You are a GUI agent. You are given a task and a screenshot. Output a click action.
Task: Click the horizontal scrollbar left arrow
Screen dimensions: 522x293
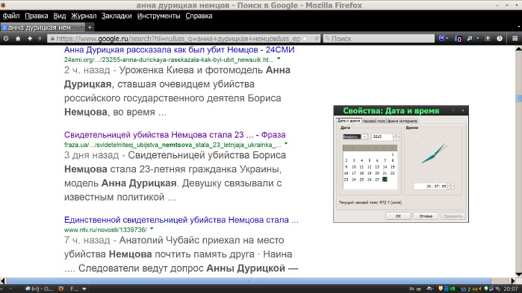pos(3,281)
